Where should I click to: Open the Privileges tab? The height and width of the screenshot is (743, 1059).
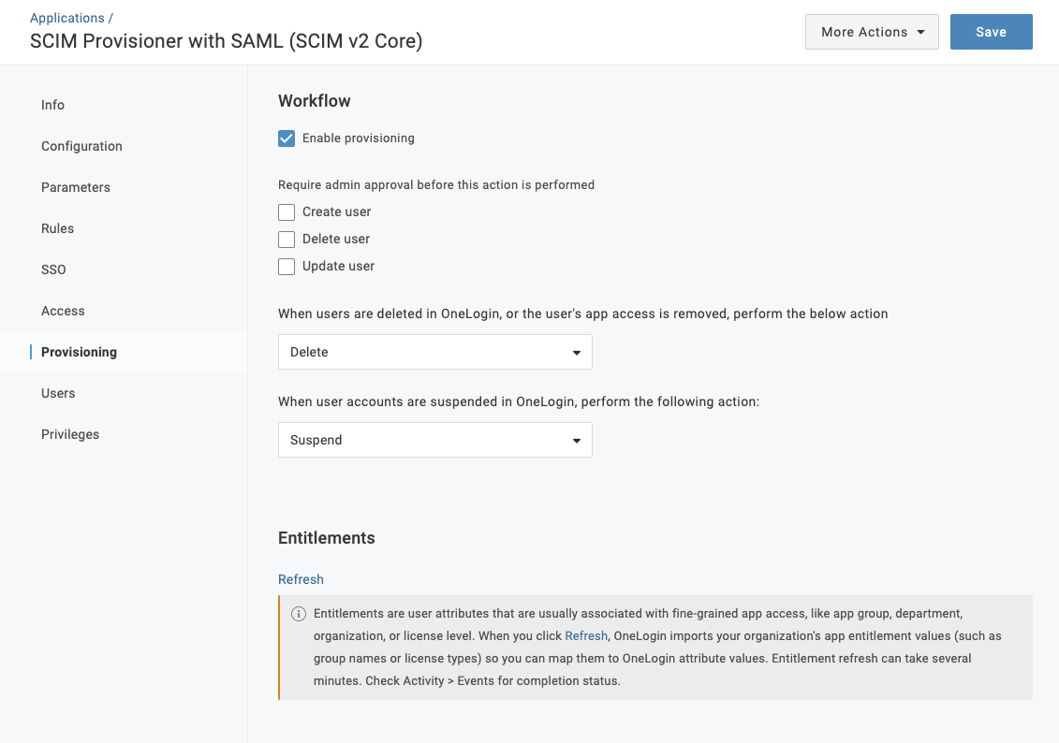tap(70, 434)
